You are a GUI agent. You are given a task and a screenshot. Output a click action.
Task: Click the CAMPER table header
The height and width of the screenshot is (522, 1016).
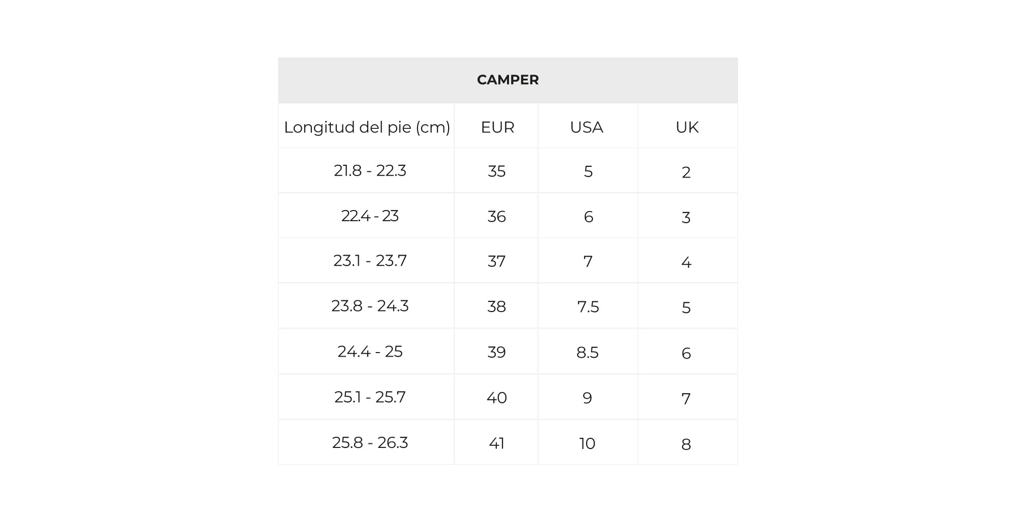tap(508, 80)
